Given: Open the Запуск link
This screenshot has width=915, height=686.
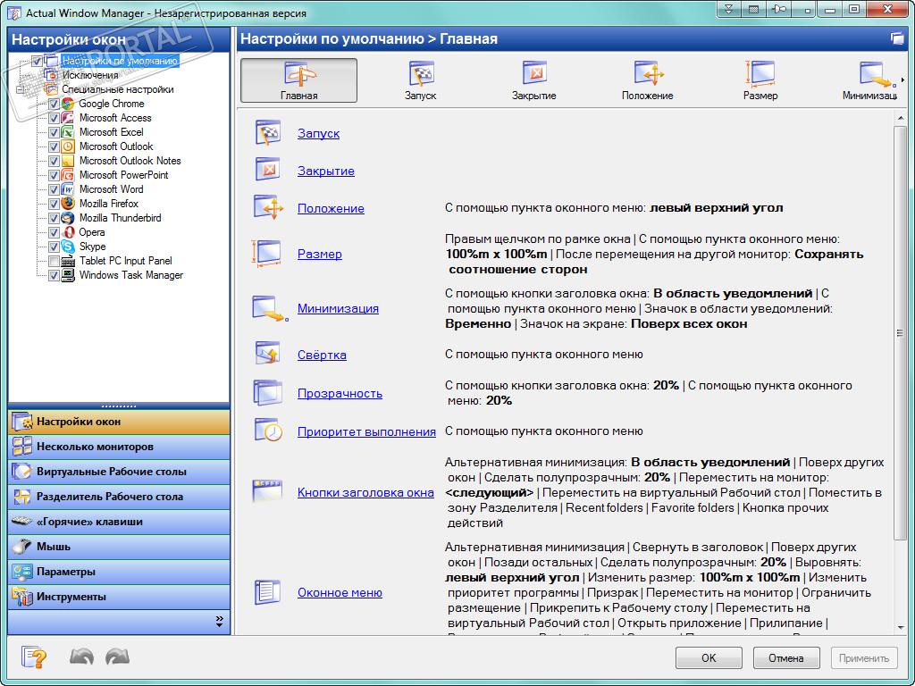Looking at the screenshot, I should [x=319, y=133].
